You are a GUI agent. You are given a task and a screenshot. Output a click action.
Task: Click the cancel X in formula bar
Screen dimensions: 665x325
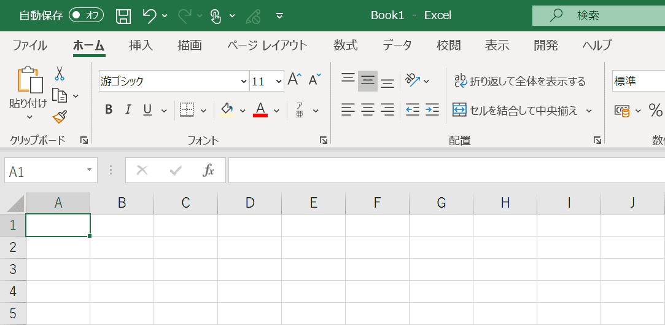click(142, 171)
